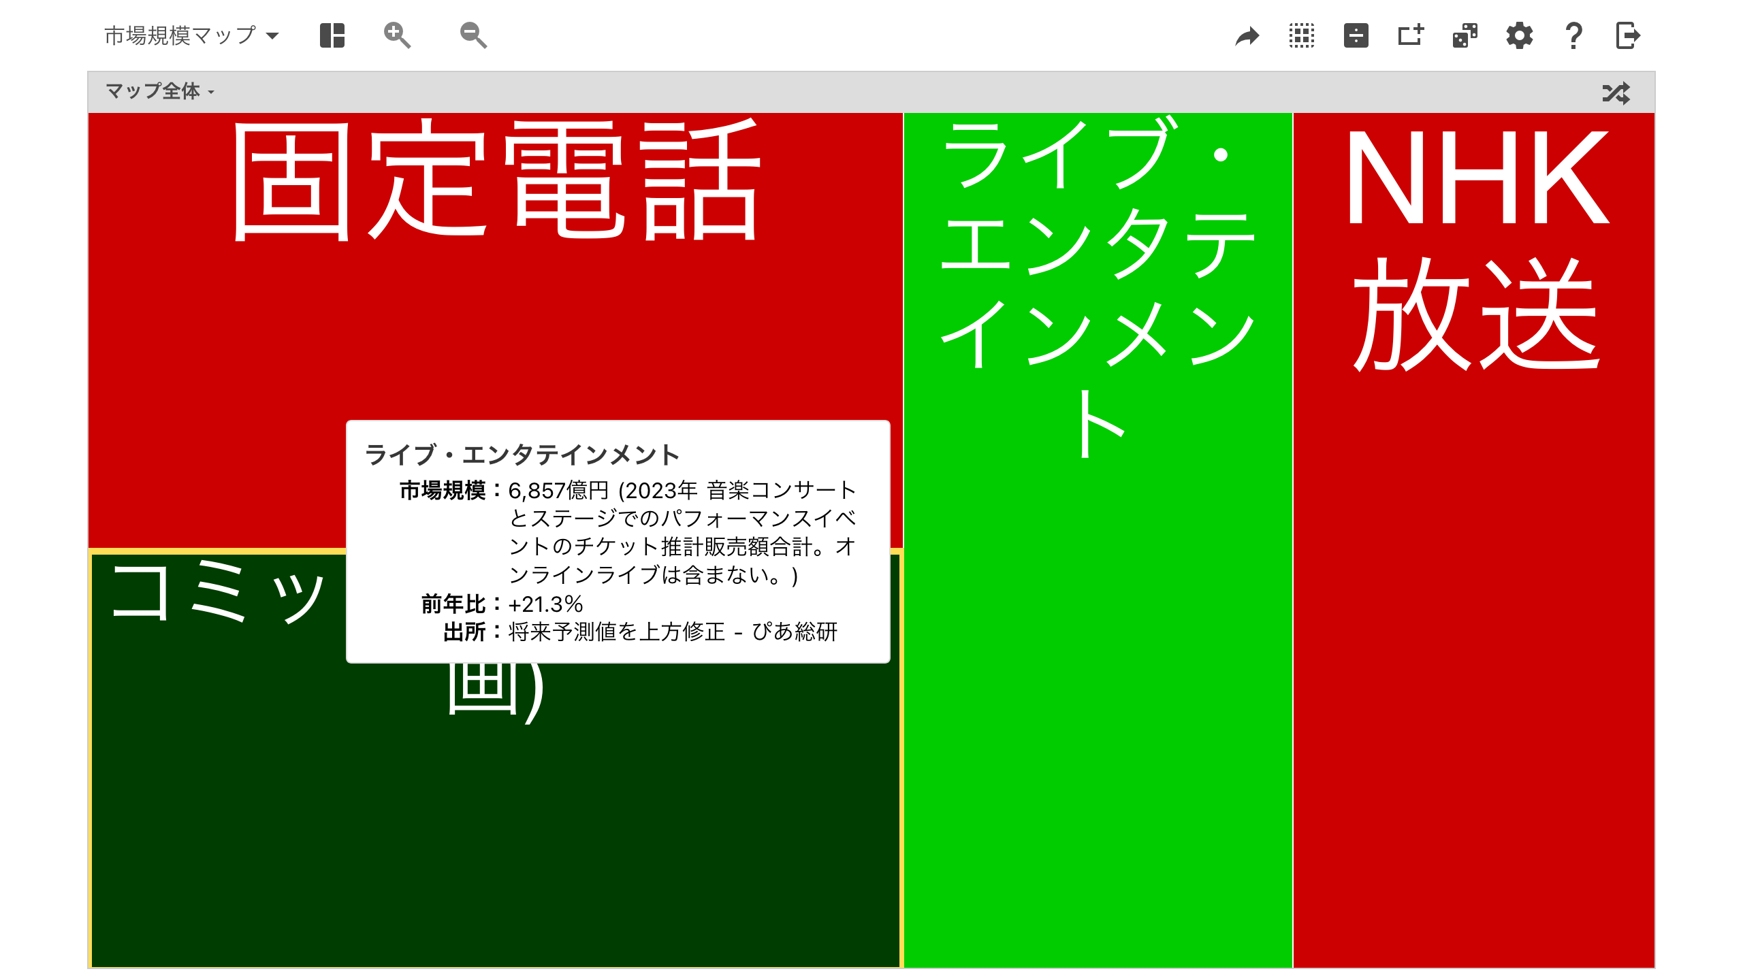Screen dimensions: 1743x980
Task: Click the dotted grid selection icon
Action: coord(1301,35)
